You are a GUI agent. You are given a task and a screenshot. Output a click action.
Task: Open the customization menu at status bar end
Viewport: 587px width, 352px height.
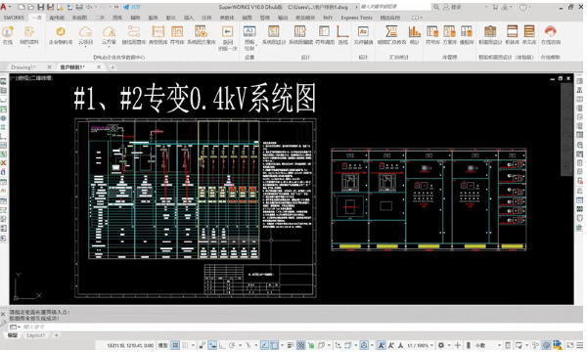click(x=580, y=345)
